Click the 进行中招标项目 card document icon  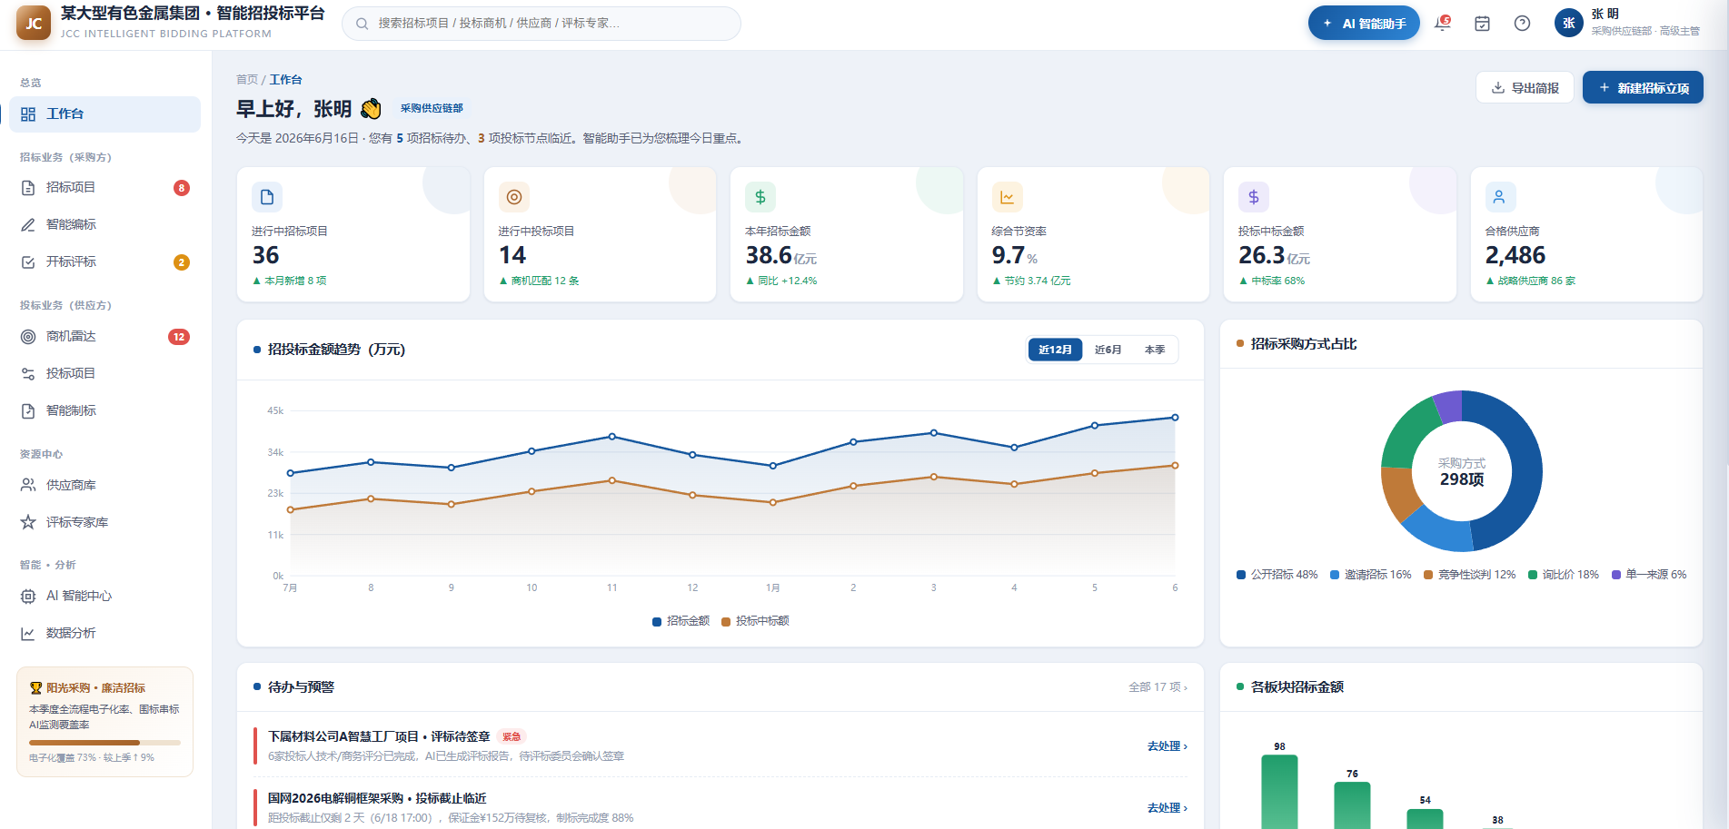pyautogui.click(x=267, y=197)
